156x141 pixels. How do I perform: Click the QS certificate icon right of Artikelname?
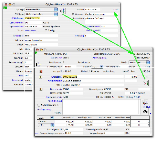pyautogui.click(x=146, y=83)
